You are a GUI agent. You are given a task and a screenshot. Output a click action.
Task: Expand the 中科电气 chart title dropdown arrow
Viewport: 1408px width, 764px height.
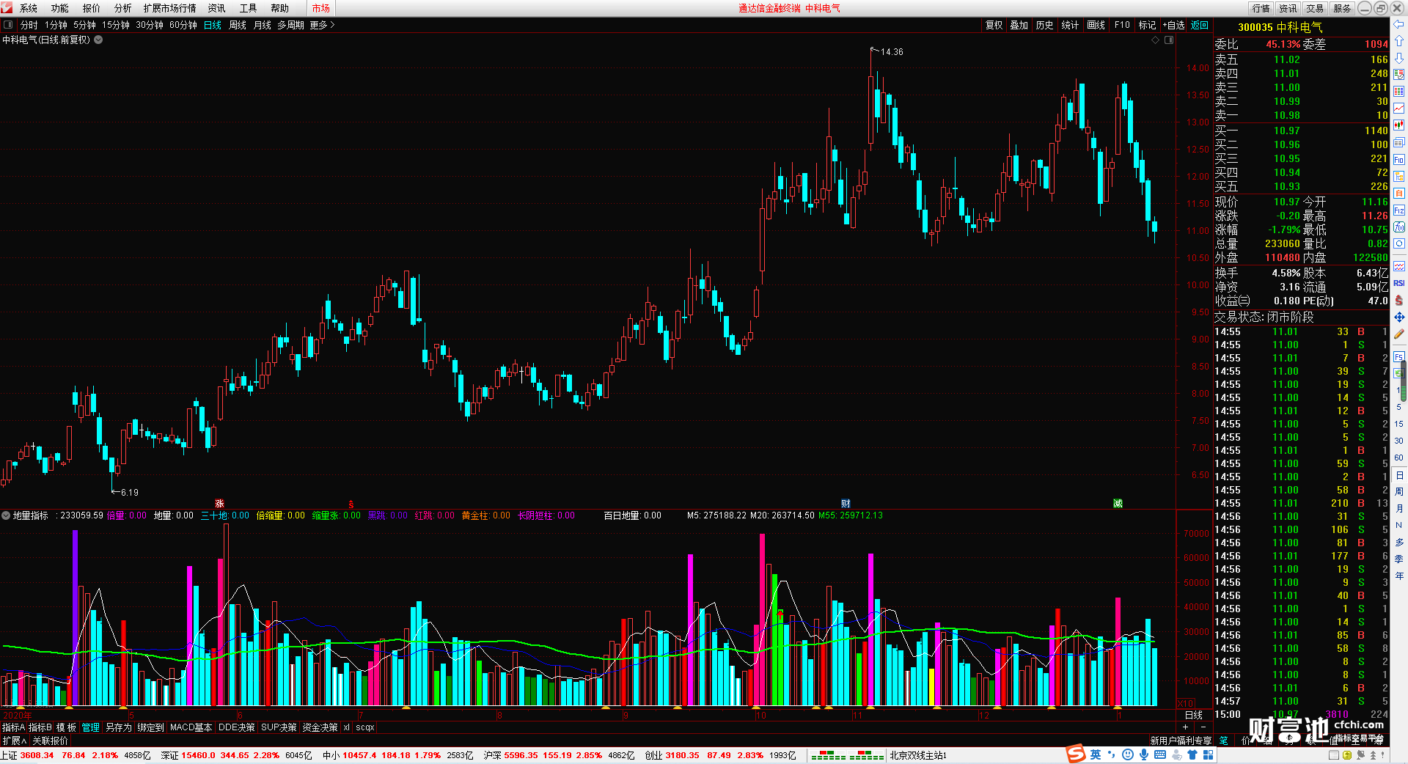[x=98, y=40]
